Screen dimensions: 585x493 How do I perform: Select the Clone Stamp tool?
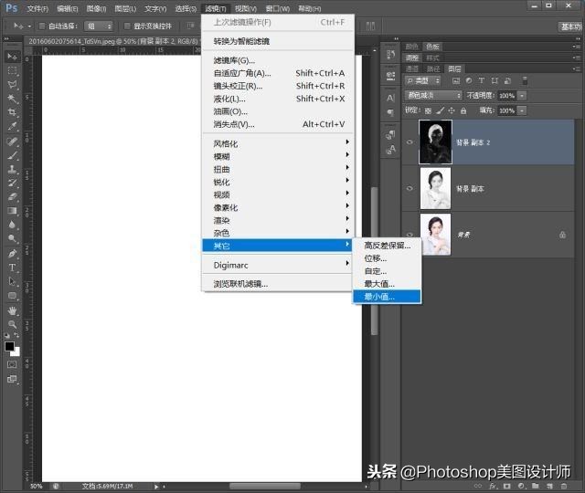[x=12, y=169]
